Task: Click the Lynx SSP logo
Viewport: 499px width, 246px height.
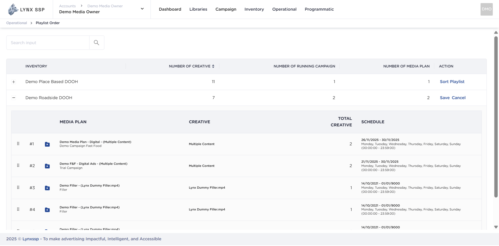Action: point(26,10)
